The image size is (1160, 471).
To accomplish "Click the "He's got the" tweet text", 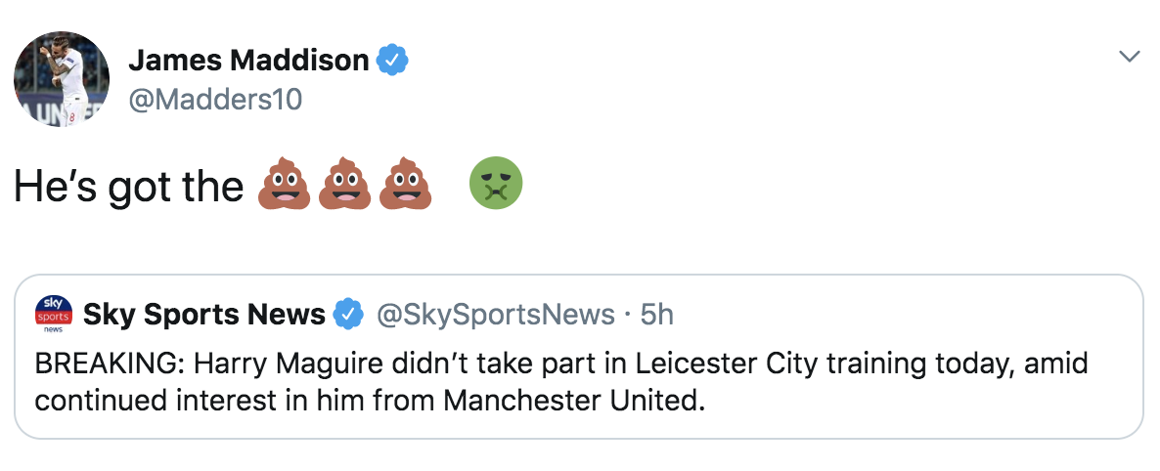I will click(x=127, y=186).
